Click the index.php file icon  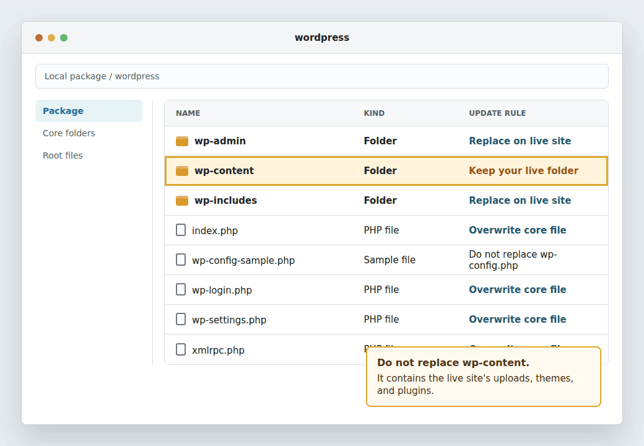[x=181, y=230]
